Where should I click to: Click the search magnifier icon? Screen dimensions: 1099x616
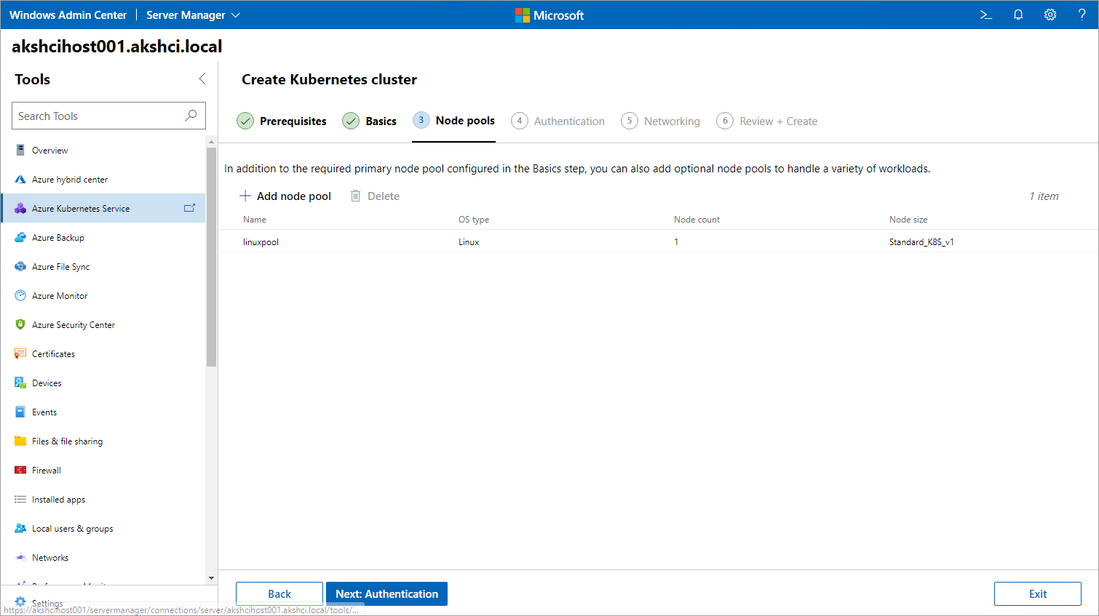click(x=191, y=116)
